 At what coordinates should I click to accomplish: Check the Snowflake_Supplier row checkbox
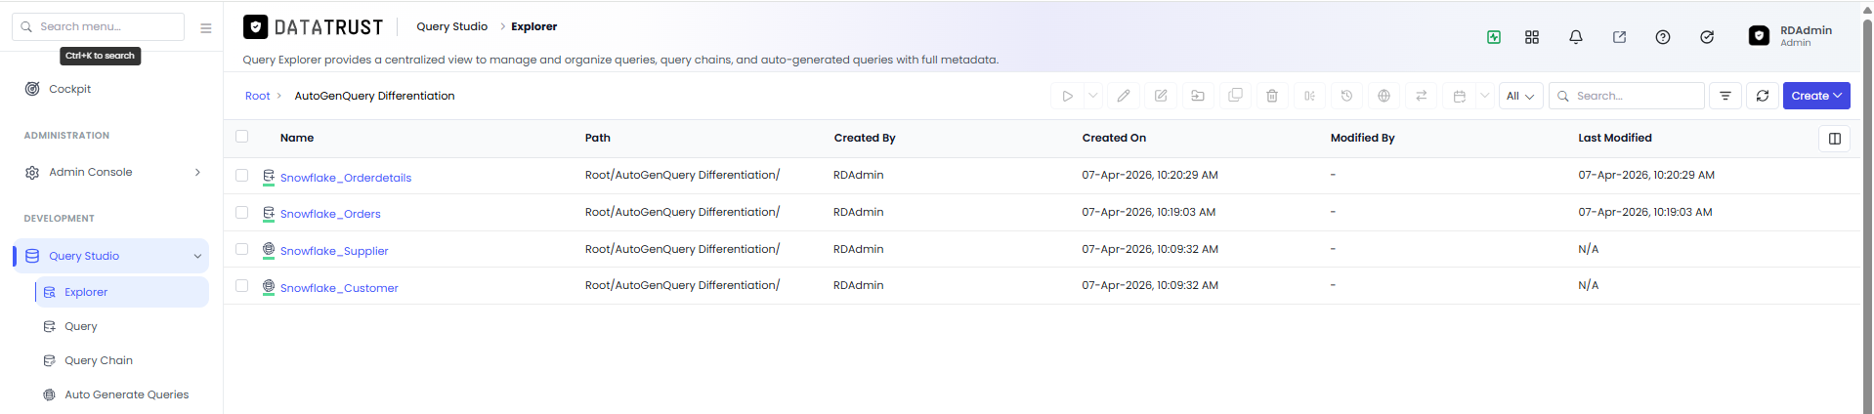pos(242,249)
